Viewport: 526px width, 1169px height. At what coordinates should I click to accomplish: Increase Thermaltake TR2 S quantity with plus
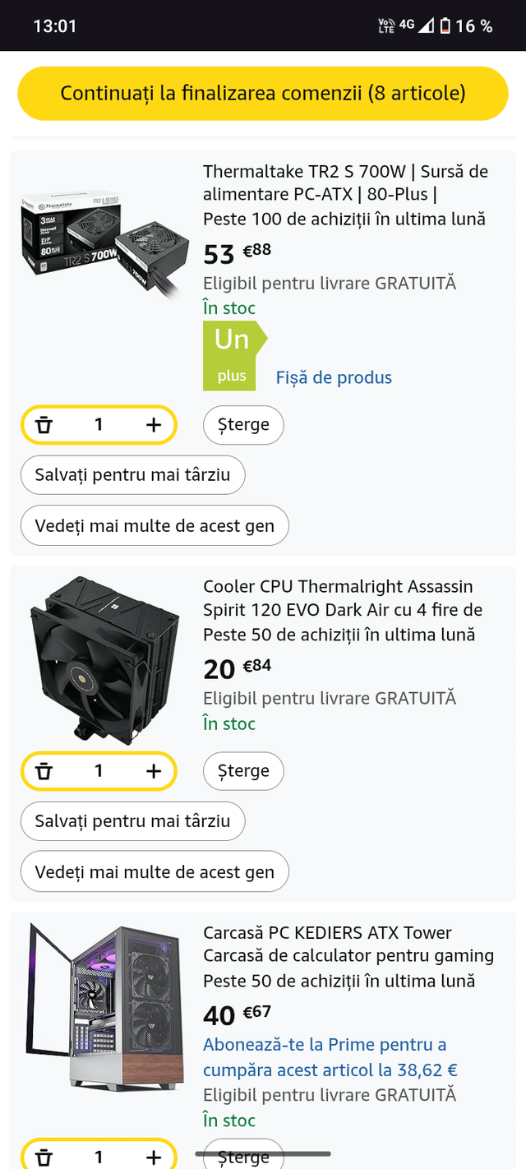pos(154,425)
